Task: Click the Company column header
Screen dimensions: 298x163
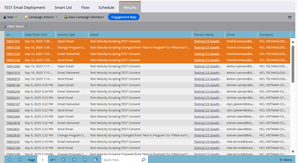Action: (274, 35)
